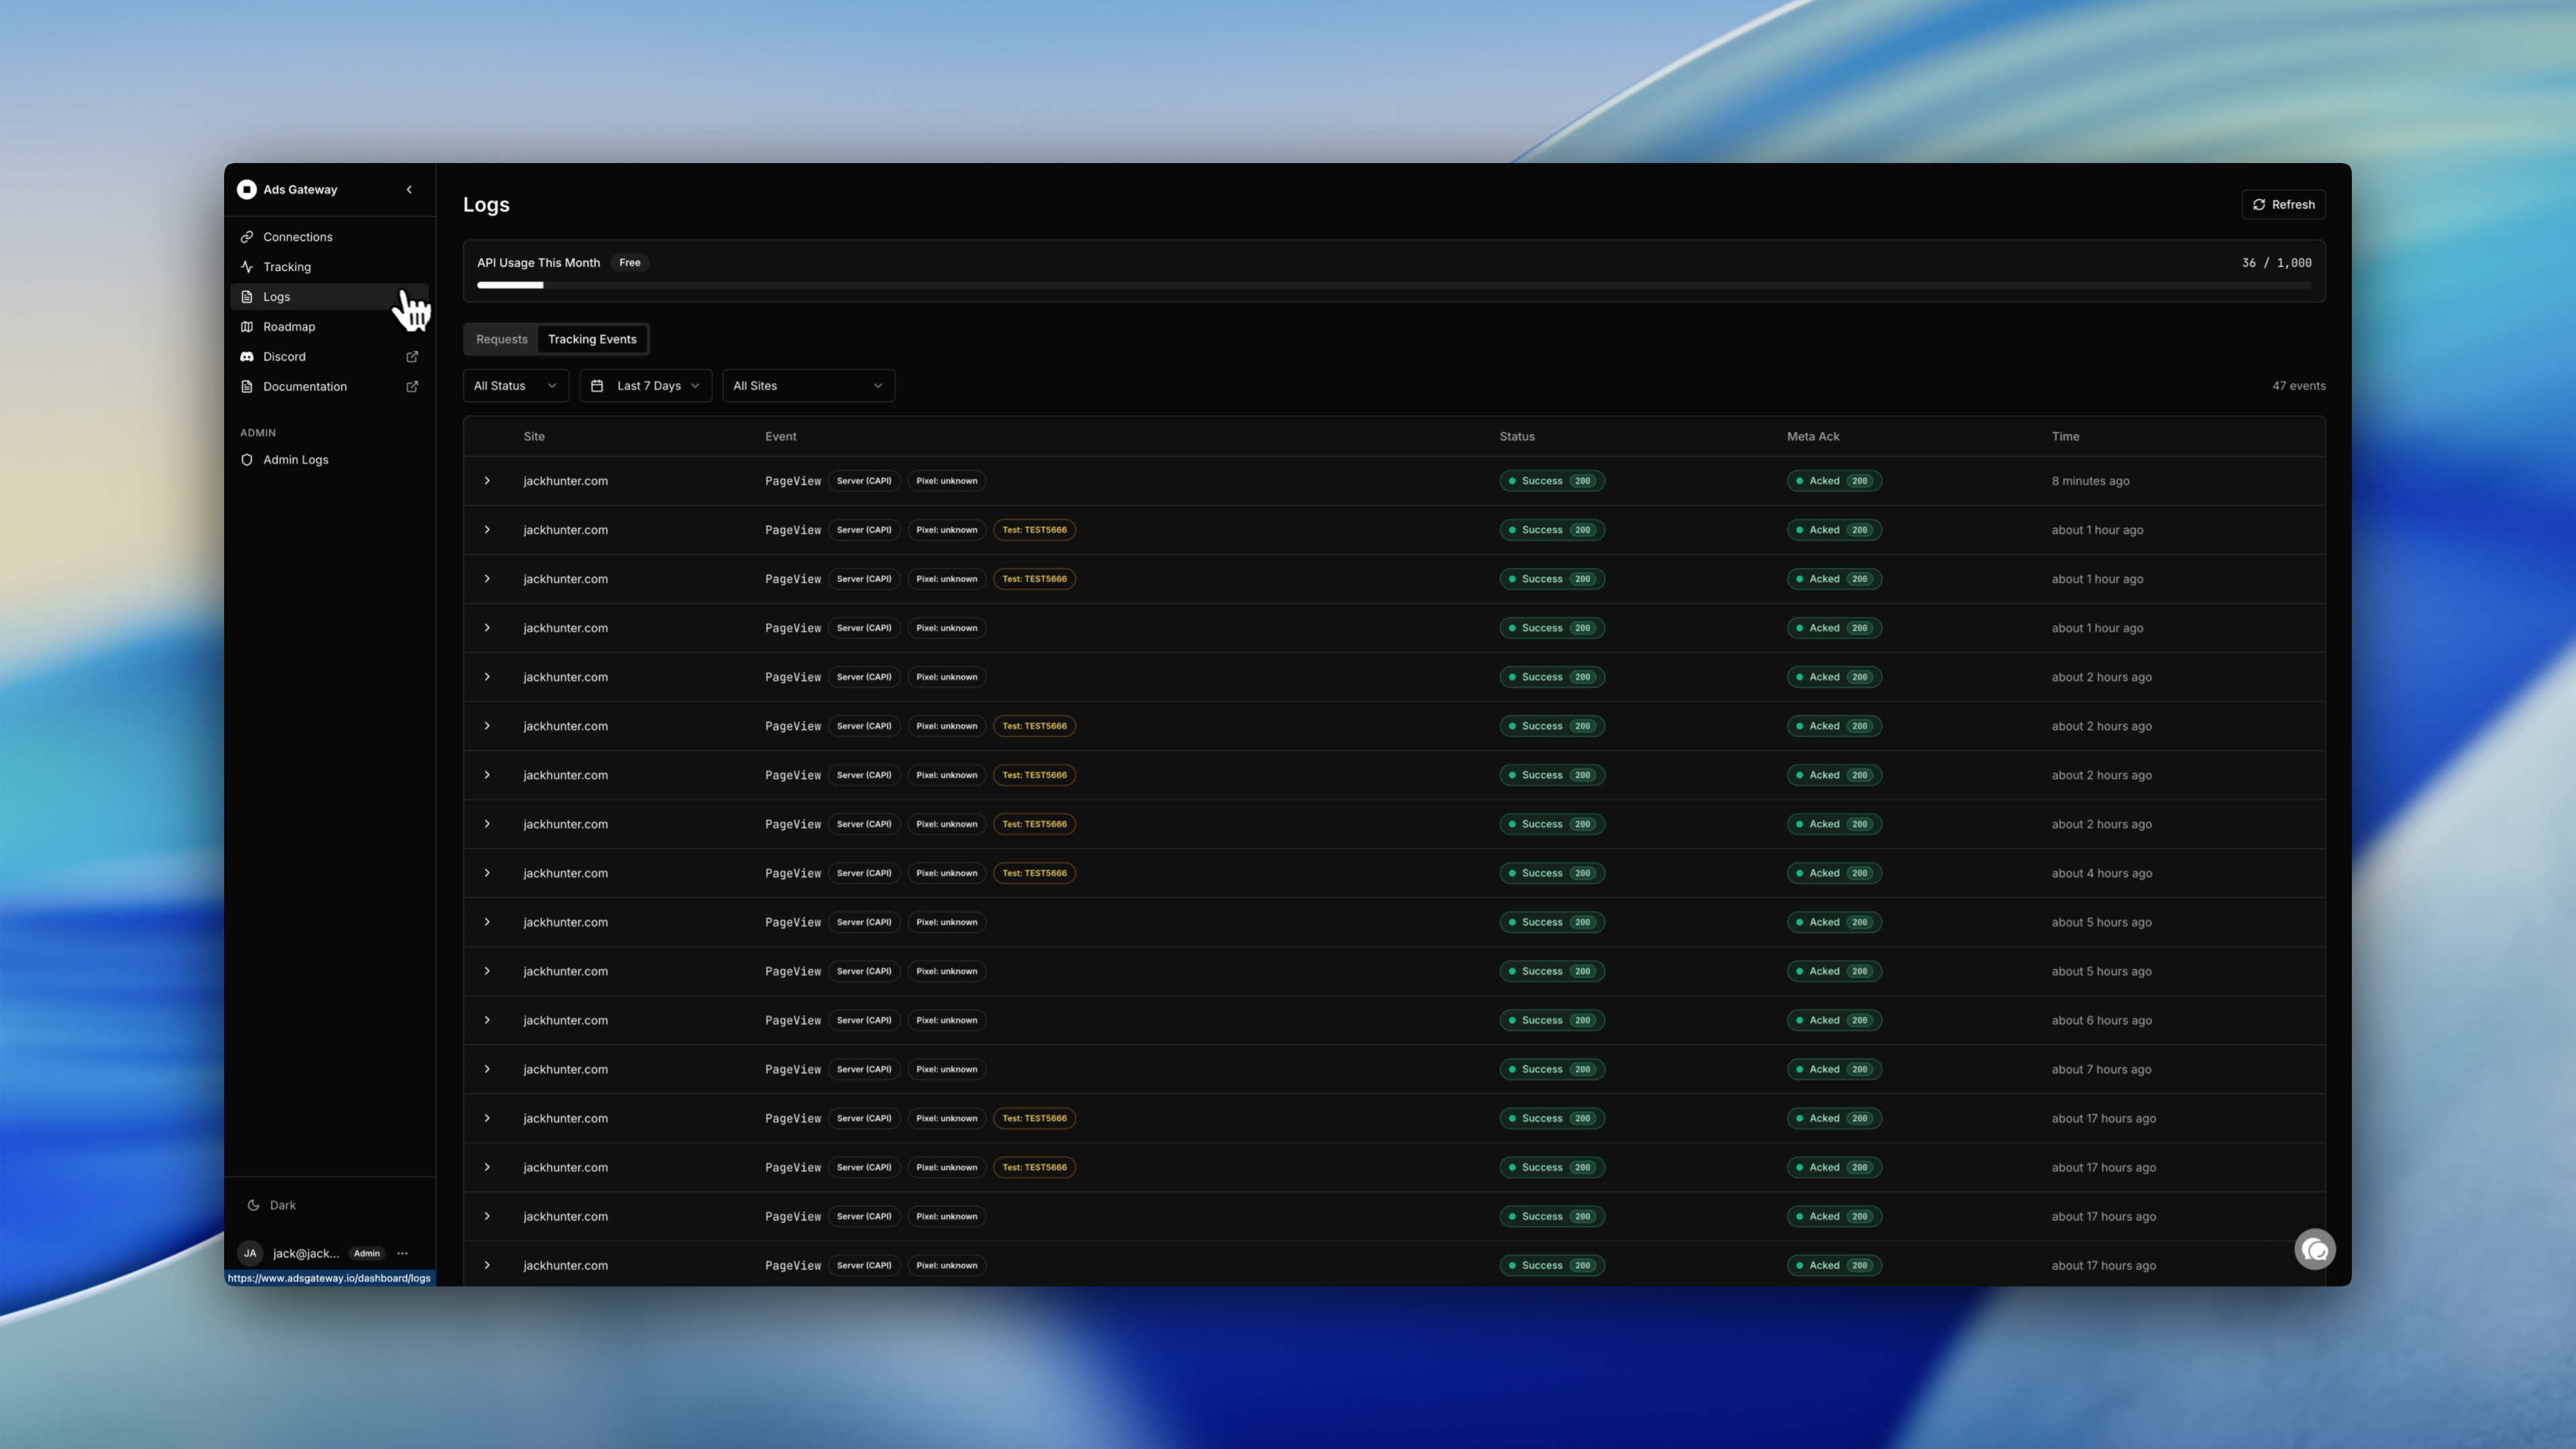
Task: Open the All Sites dropdown
Action: tap(807, 385)
